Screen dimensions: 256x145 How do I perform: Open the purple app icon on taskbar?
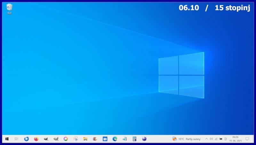pos(144,139)
